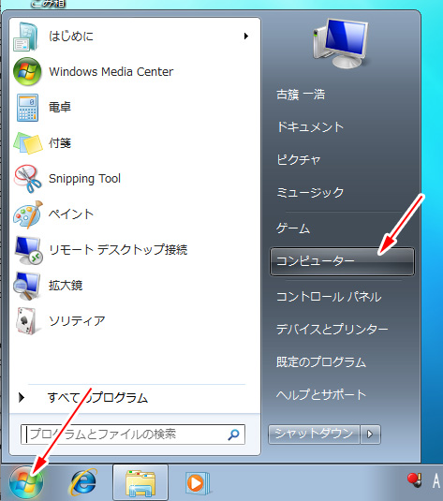
Task: Open コントロール パネル
Action: coord(329,297)
